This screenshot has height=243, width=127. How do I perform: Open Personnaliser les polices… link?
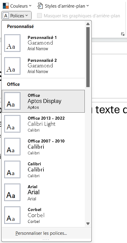[41, 233]
